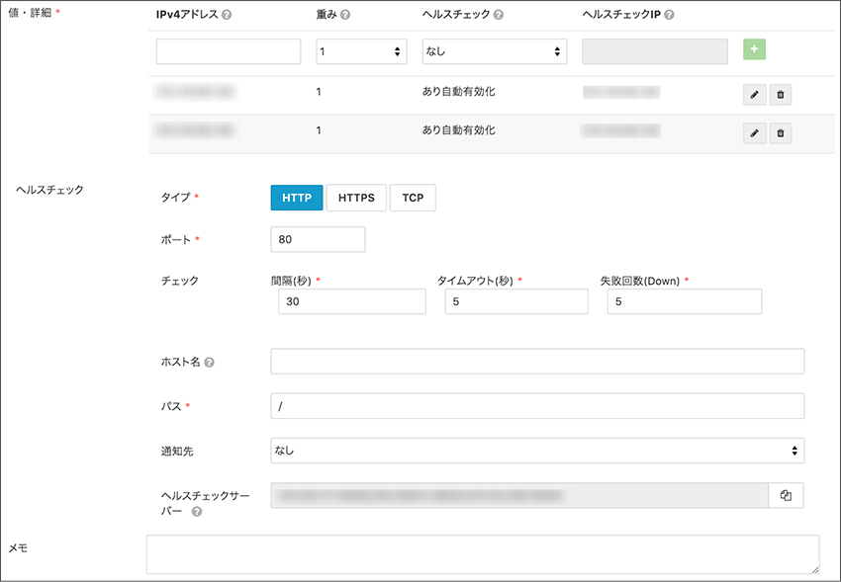Image resolution: width=841 pixels, height=582 pixels.
Task: Open the 重み weight dropdown
Action: coord(361,51)
